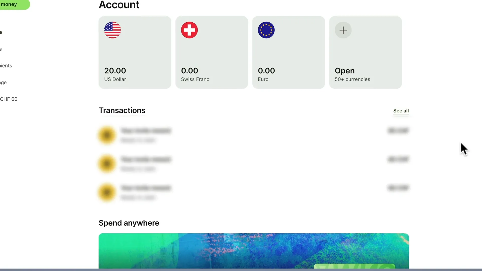Toggle the CHF 60 balance display
The height and width of the screenshot is (271, 482).
tap(9, 99)
